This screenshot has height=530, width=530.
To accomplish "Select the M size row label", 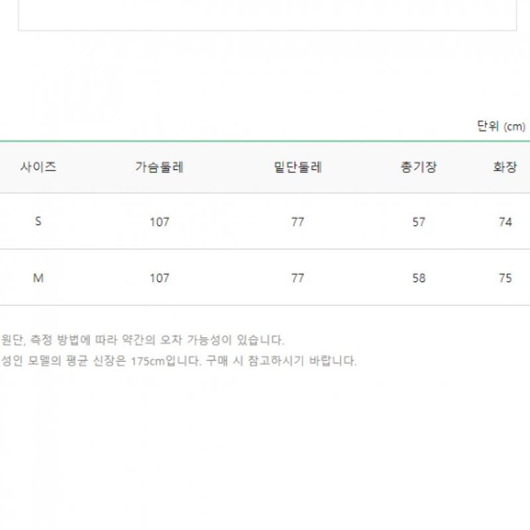I will 38,278.
